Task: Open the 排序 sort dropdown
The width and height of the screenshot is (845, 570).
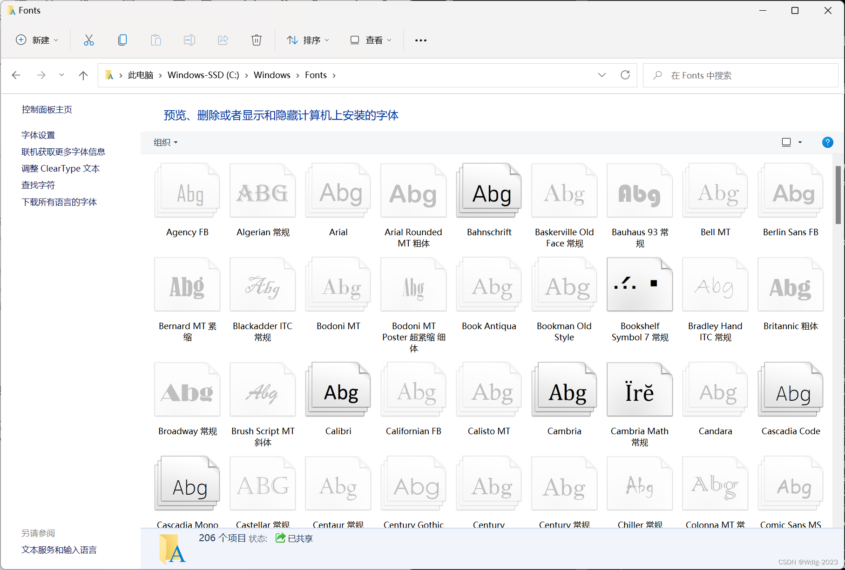Action: (x=308, y=40)
